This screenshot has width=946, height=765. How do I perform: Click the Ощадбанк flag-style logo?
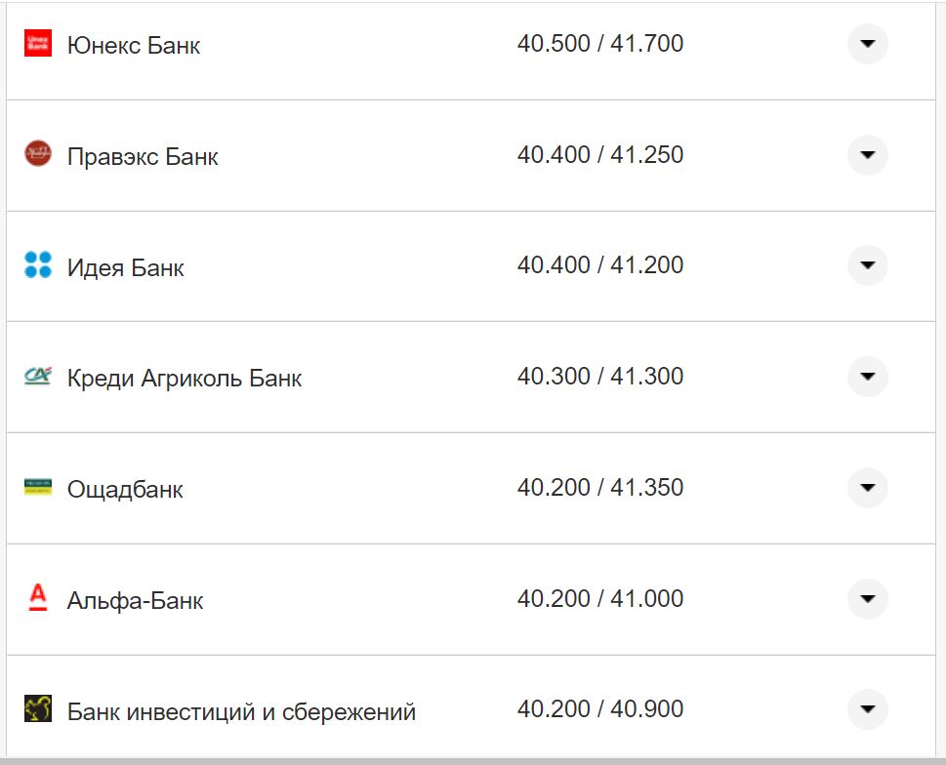coord(37,488)
